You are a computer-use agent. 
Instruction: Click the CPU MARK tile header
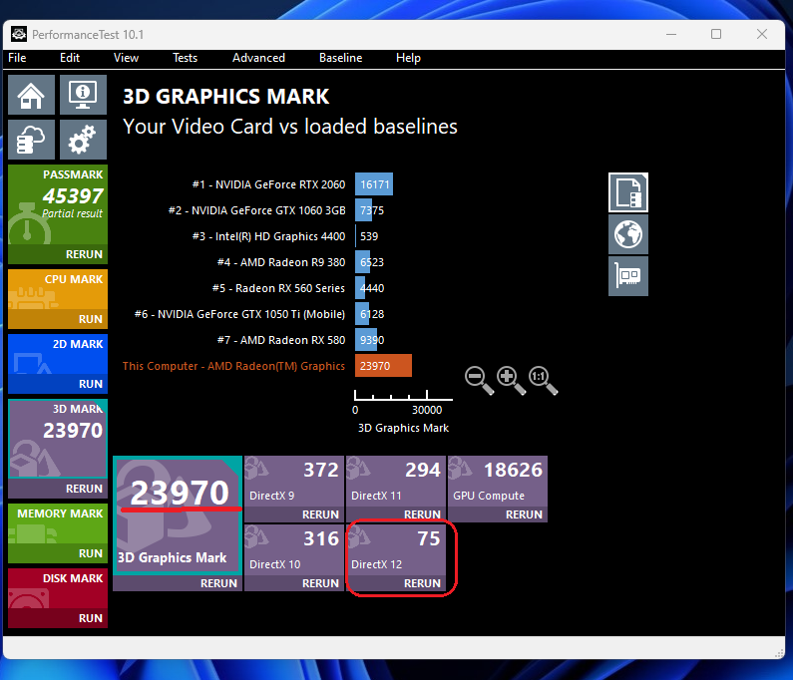(74, 279)
